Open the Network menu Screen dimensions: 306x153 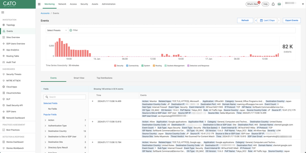(62, 4)
